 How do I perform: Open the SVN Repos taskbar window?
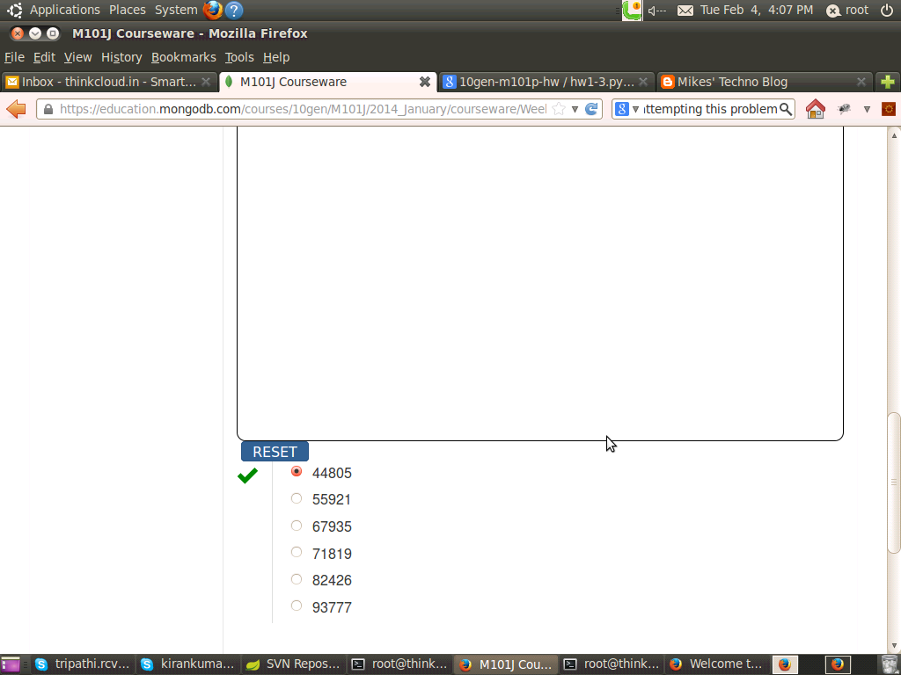pos(293,664)
